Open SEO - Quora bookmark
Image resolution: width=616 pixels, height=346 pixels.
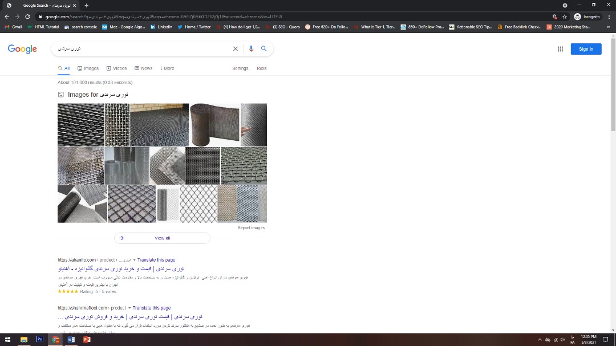282,27
